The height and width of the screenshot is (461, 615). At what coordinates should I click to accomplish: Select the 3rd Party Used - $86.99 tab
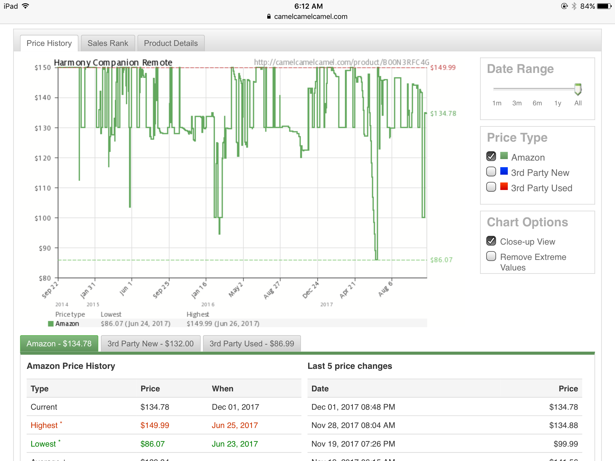[x=252, y=343]
